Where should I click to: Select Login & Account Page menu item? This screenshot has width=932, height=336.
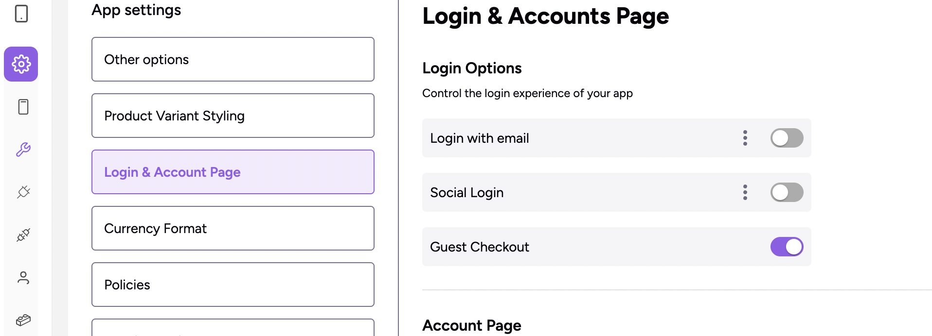pyautogui.click(x=233, y=172)
